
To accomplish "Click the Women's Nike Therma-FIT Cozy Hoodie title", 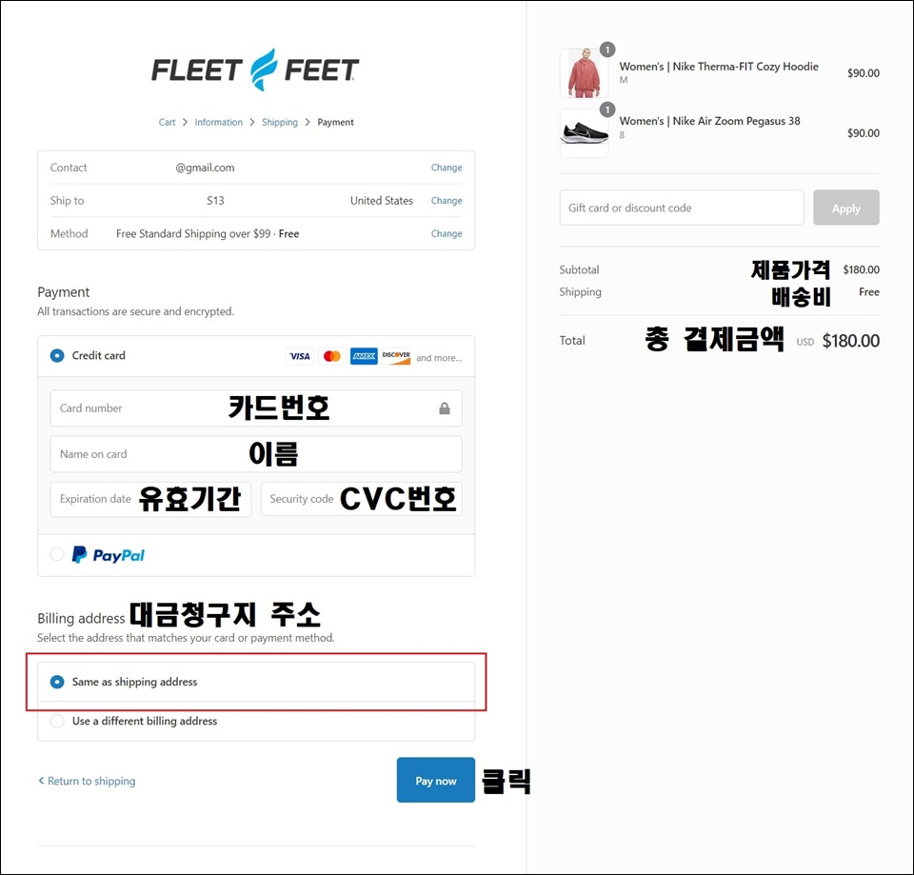I will pyautogui.click(x=719, y=67).
